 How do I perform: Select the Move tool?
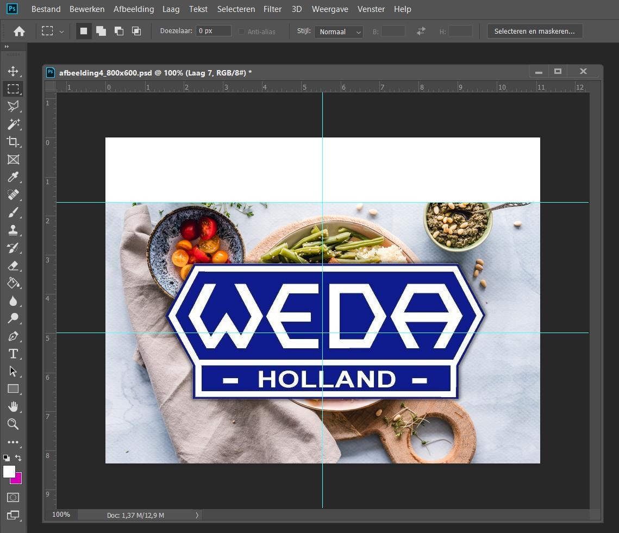(13, 71)
